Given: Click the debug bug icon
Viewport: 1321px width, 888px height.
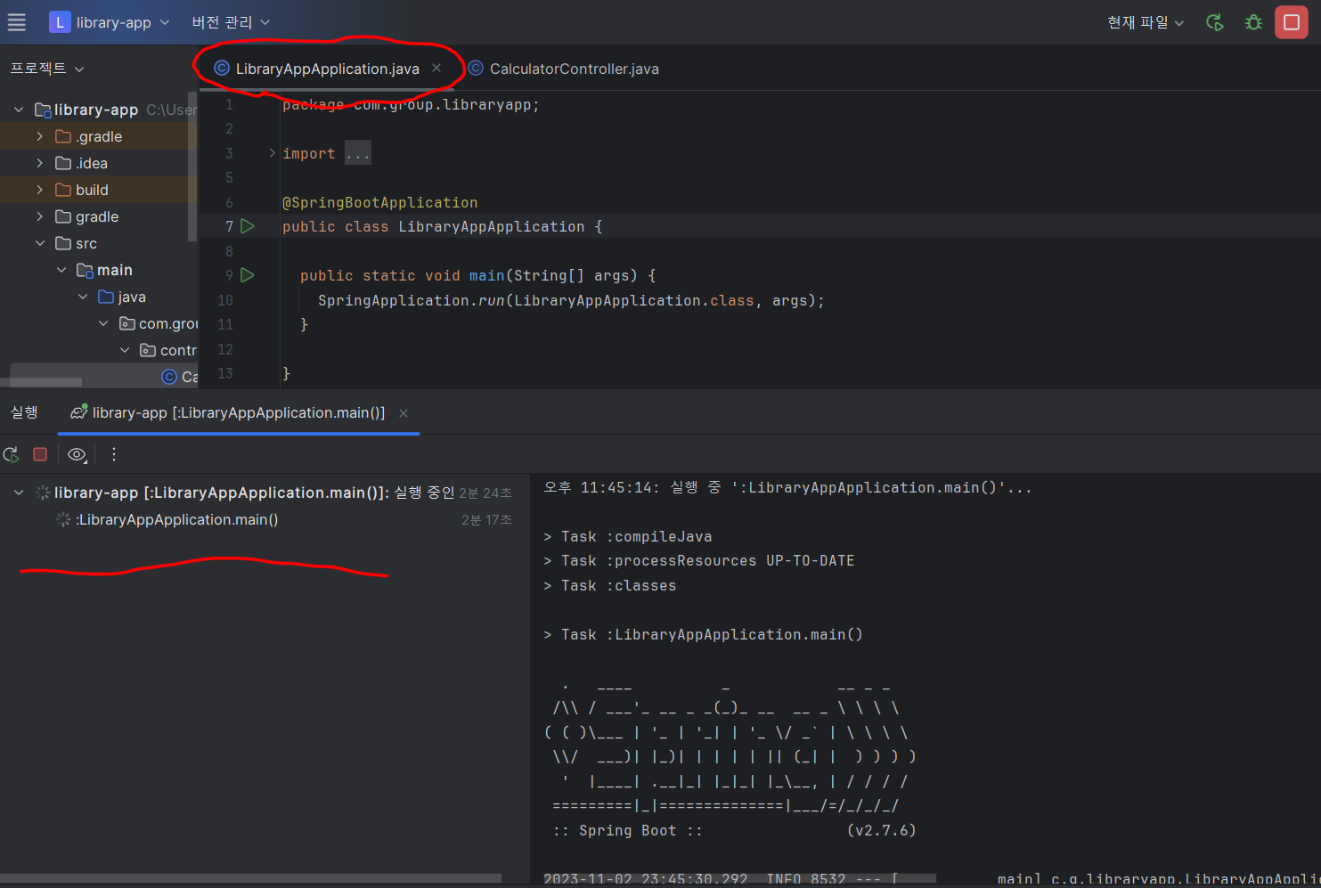Looking at the screenshot, I should click(x=1253, y=22).
